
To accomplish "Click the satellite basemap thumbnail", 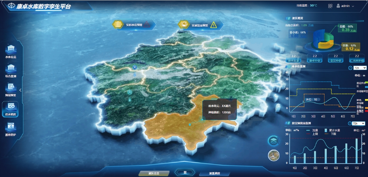I will [274, 154].
